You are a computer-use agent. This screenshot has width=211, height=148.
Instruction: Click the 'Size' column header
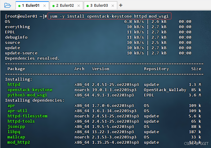(x=196, y=69)
